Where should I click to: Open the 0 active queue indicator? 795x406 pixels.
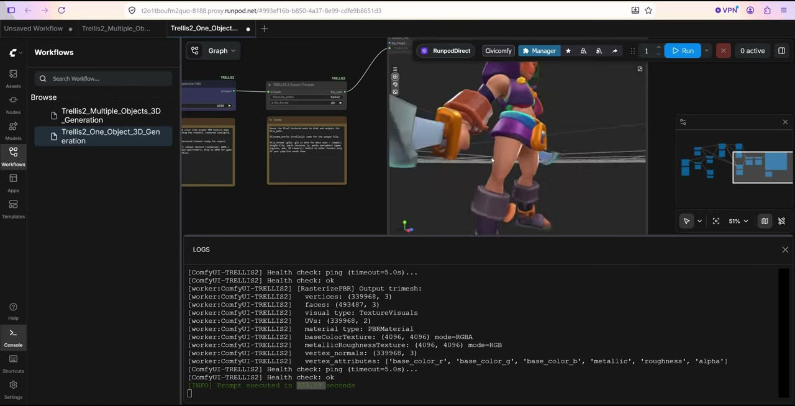click(752, 51)
